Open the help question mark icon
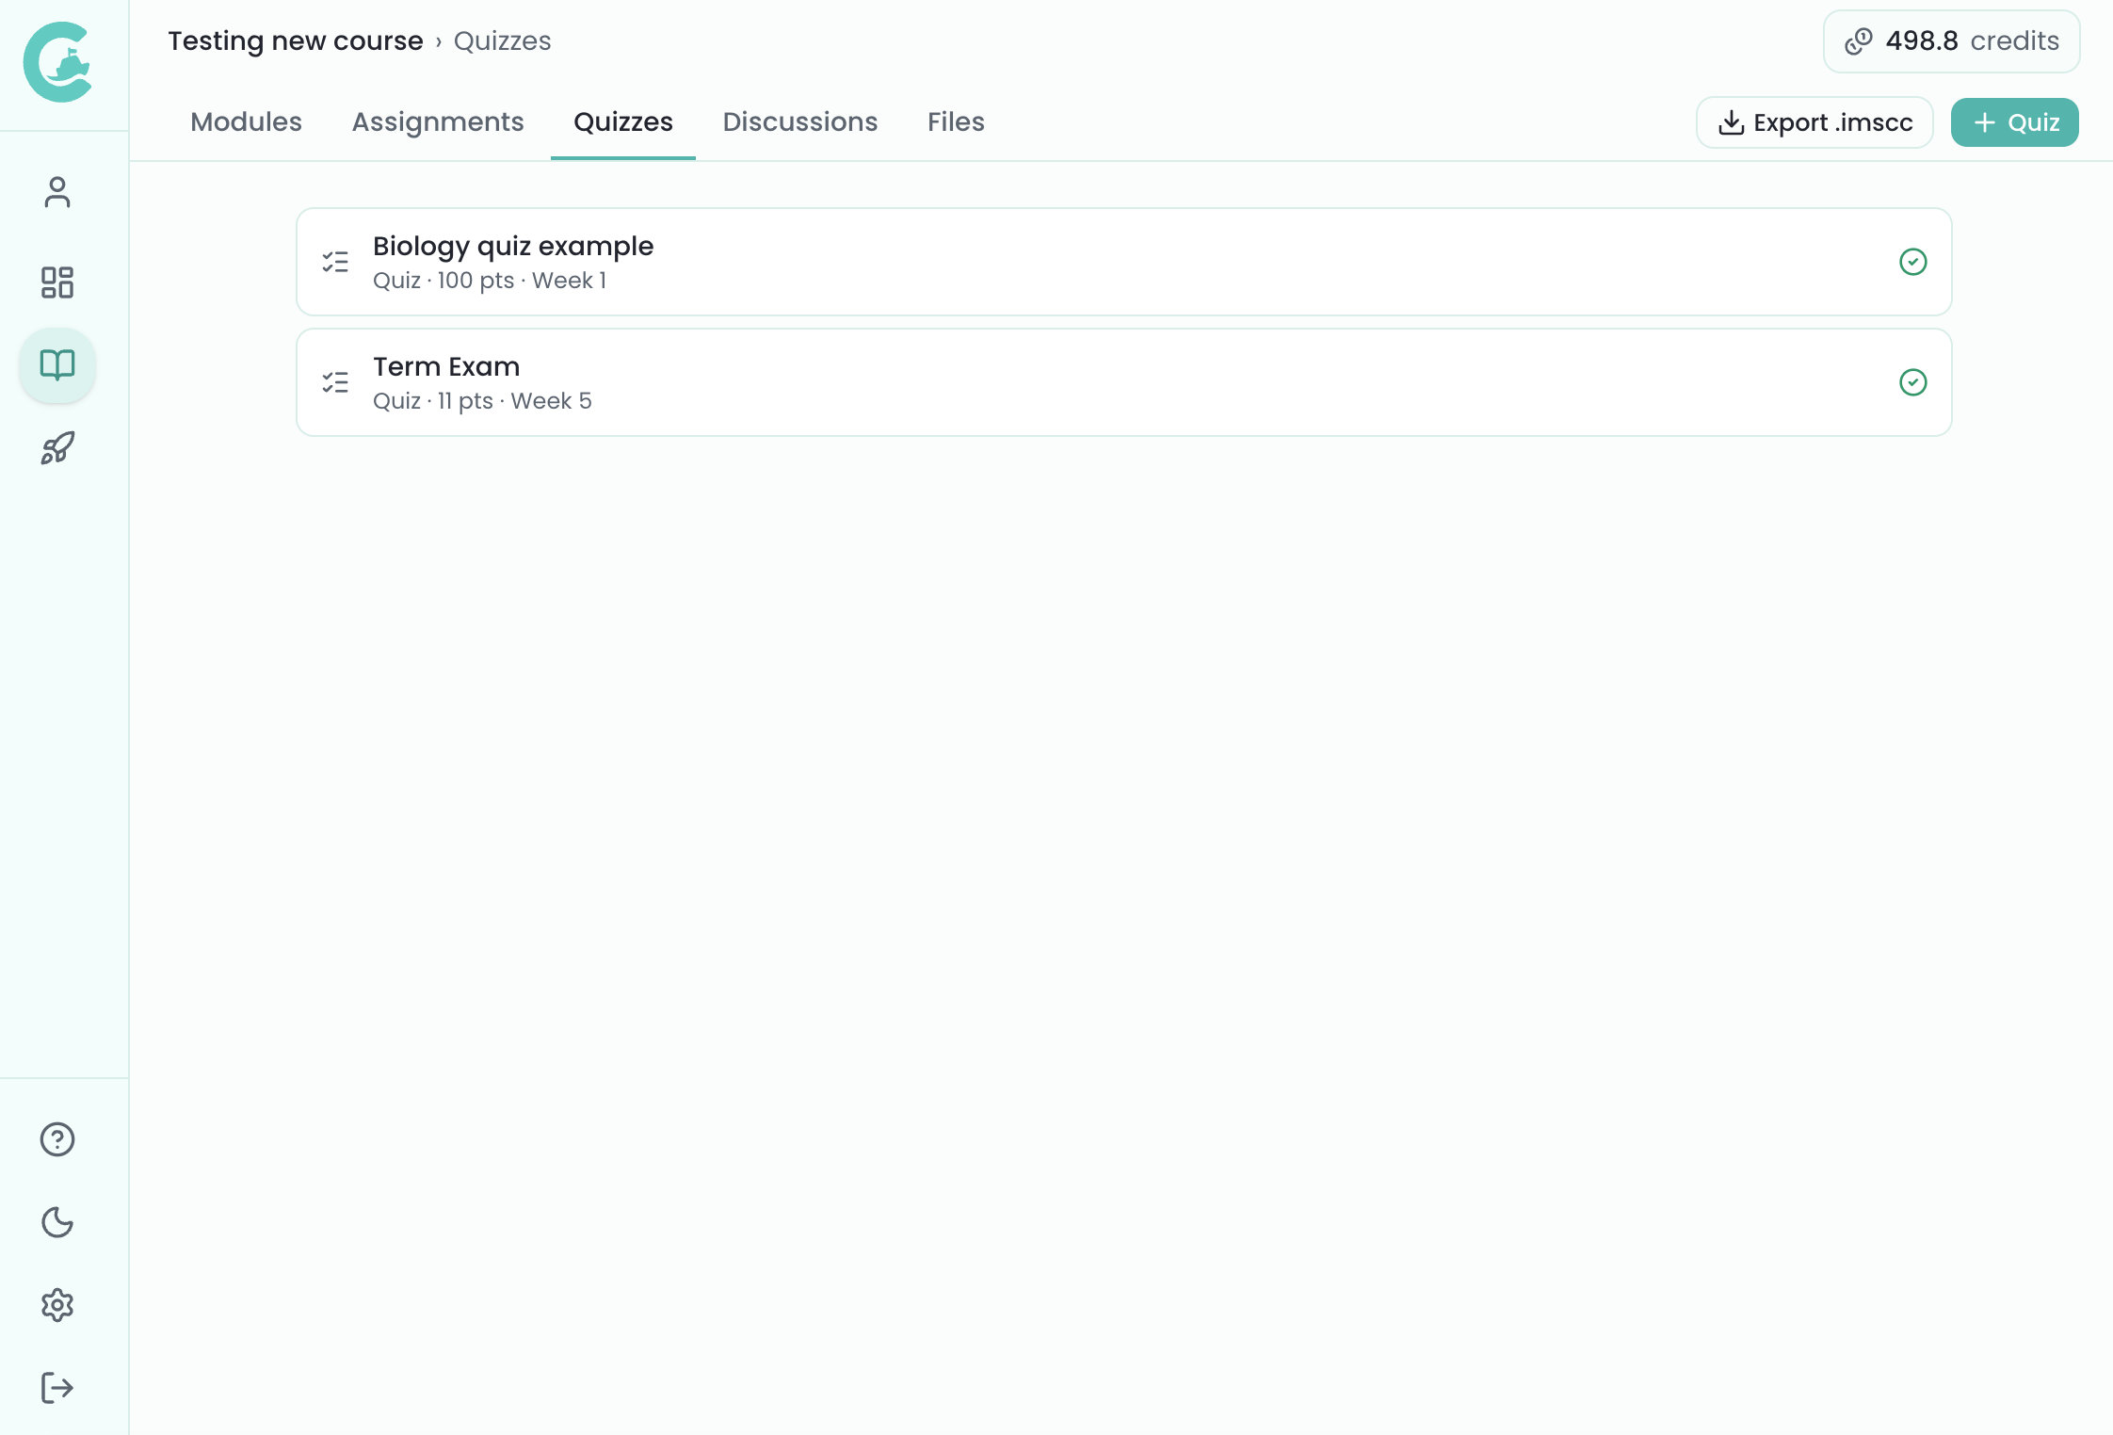This screenshot has width=2113, height=1435. pos(57,1139)
